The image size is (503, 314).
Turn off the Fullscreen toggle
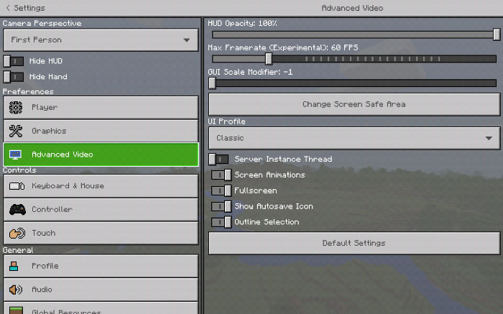click(x=221, y=190)
